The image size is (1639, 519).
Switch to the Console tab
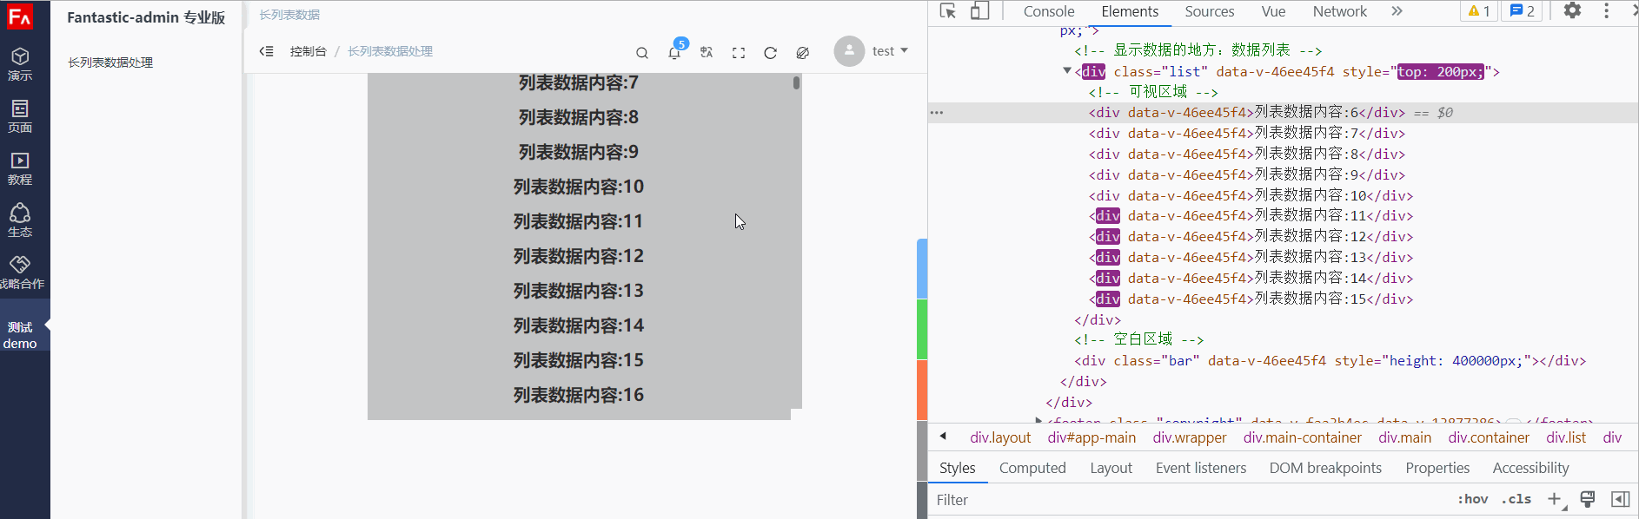[x=1049, y=11]
